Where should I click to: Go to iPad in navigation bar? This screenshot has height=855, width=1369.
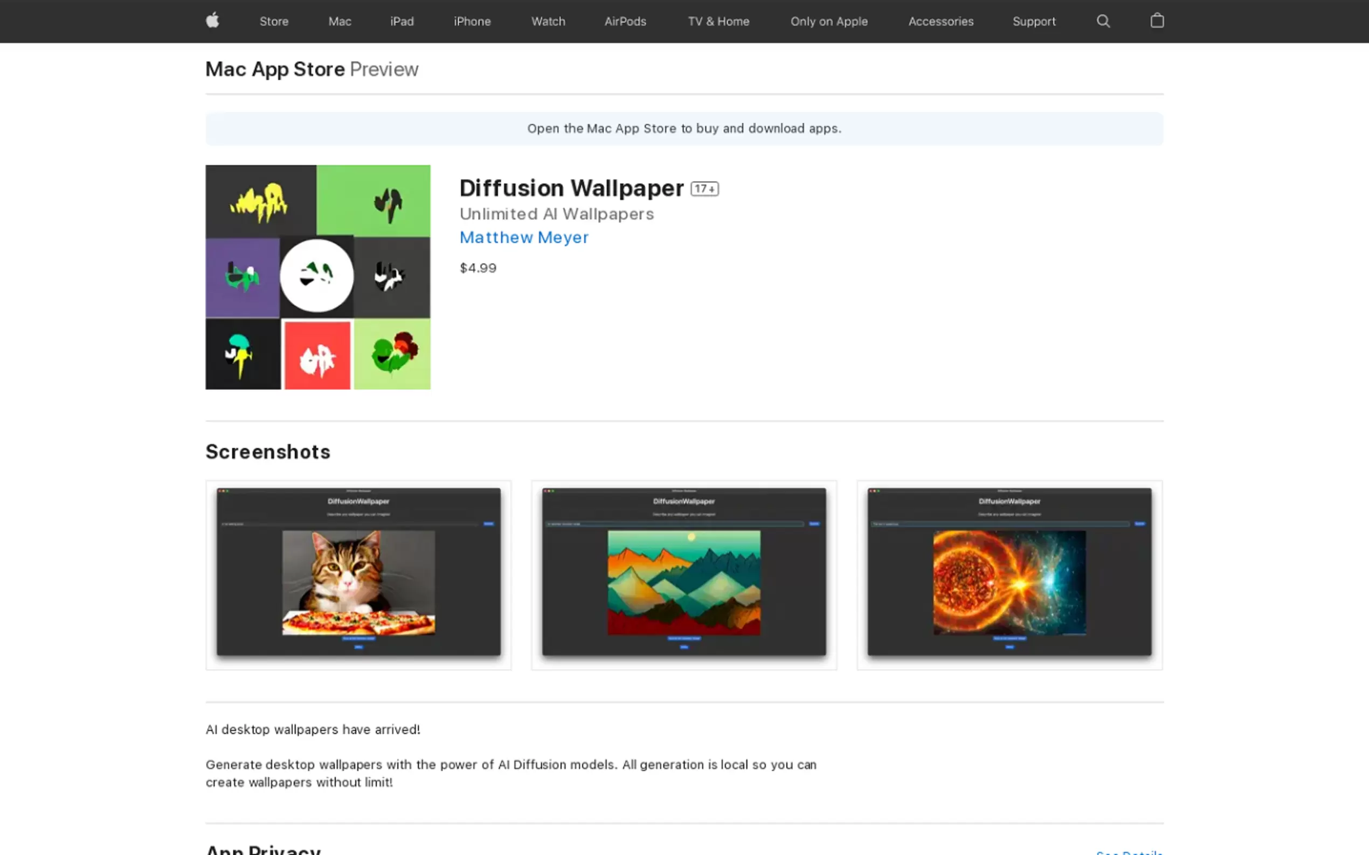coord(402,22)
